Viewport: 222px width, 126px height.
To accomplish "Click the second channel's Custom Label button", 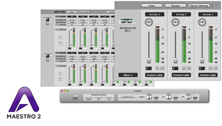I will (181, 75).
